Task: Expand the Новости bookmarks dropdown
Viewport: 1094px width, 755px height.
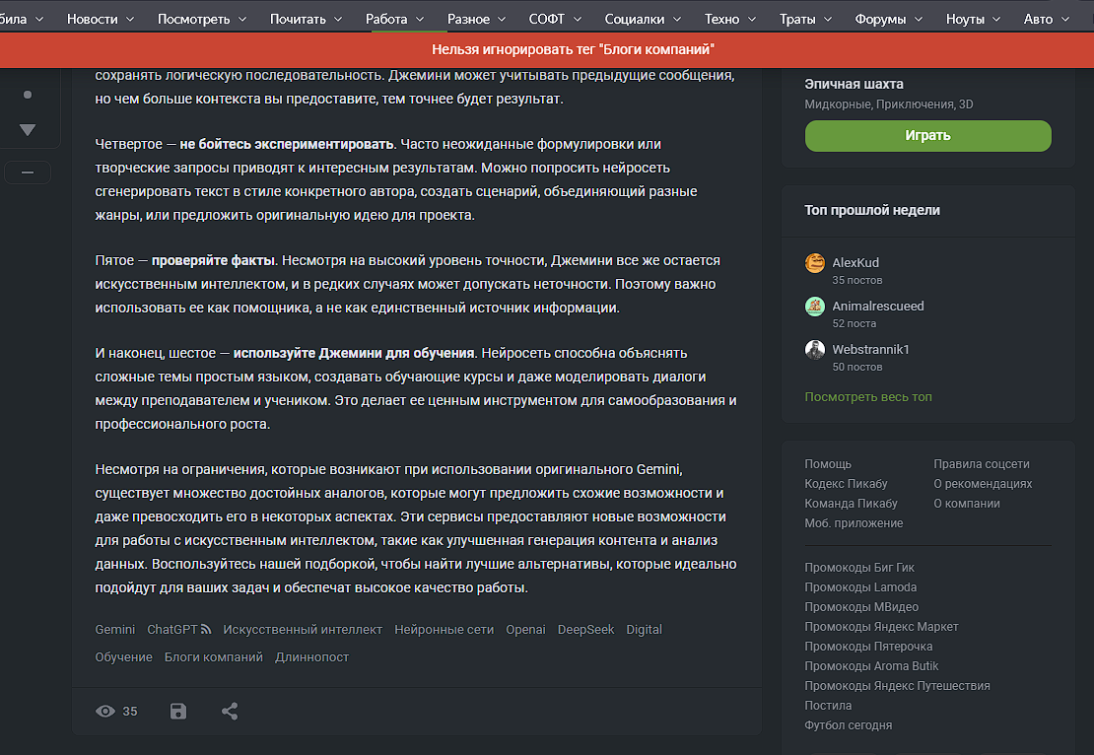Action: pos(100,19)
